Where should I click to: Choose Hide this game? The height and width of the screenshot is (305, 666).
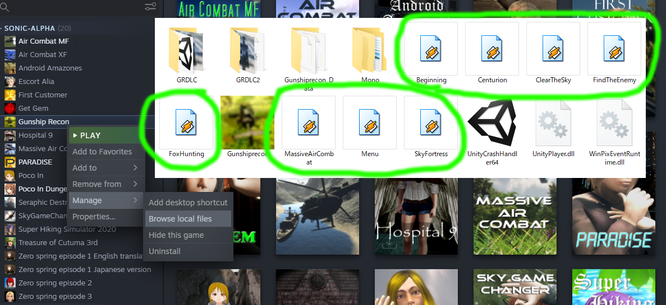[188, 235]
